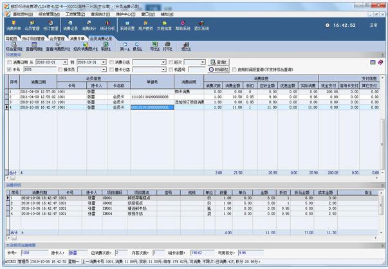
Task: Switch to 导航图 tab
Action: click(x=12, y=39)
